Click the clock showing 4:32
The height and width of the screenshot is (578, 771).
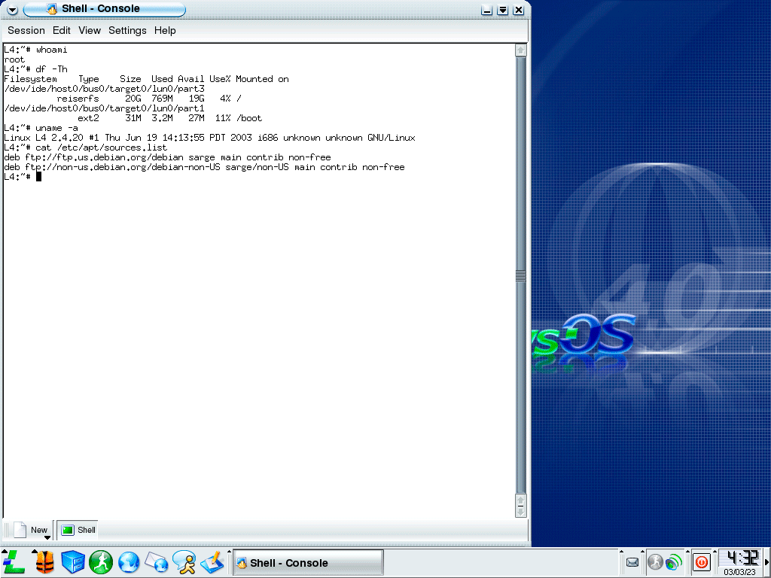[739, 558]
